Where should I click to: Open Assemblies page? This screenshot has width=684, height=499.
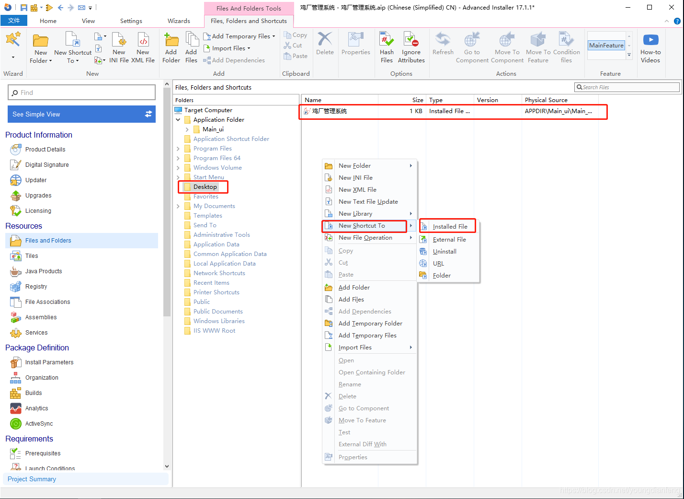(x=41, y=317)
